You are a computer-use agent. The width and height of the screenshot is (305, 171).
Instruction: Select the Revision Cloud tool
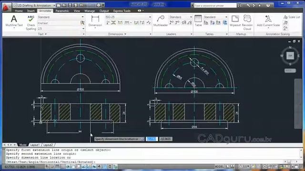point(247,23)
